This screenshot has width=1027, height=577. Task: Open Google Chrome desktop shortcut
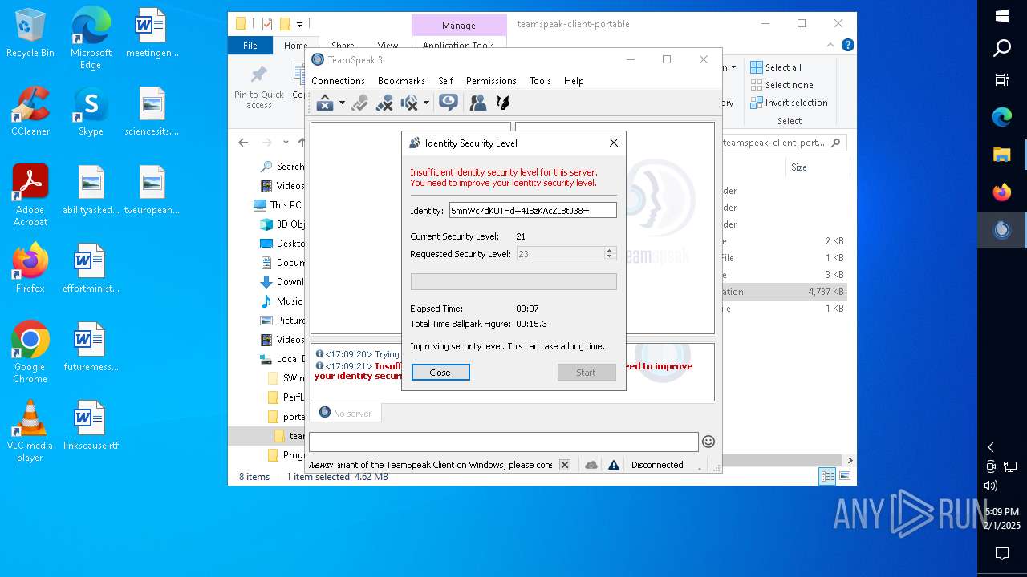(30, 353)
